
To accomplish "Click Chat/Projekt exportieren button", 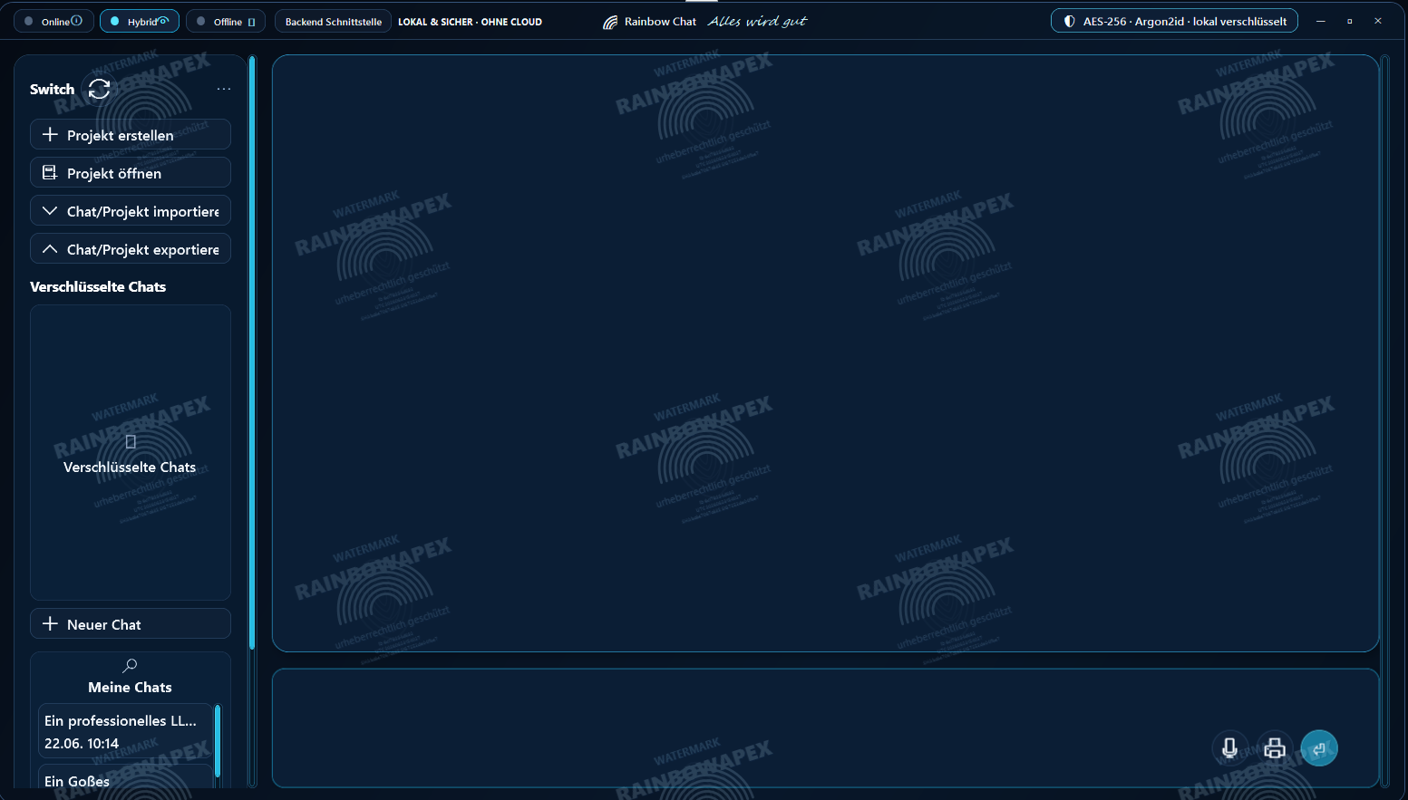I will coord(131,248).
